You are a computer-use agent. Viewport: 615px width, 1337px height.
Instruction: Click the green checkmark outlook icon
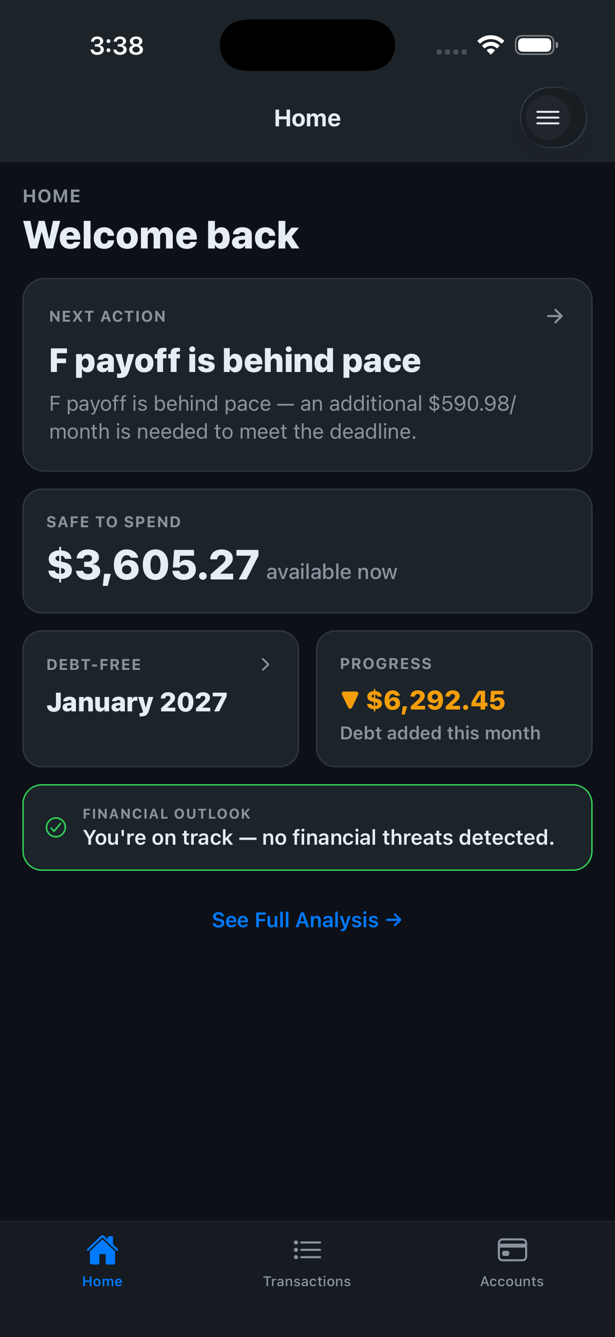tap(56, 827)
